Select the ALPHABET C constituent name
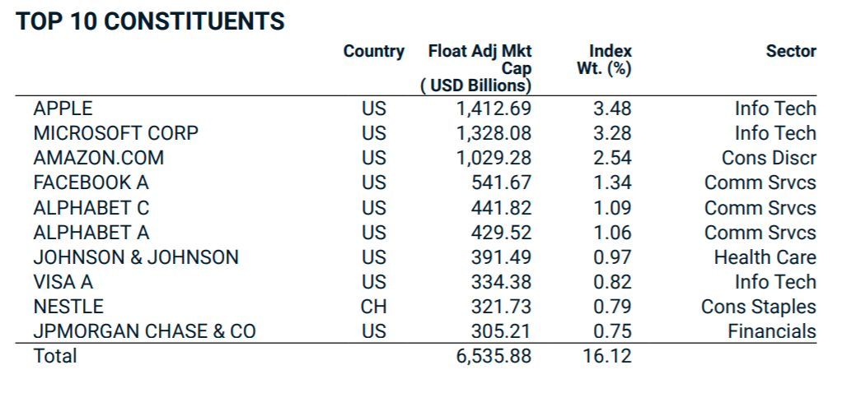The image size is (842, 402). point(91,208)
